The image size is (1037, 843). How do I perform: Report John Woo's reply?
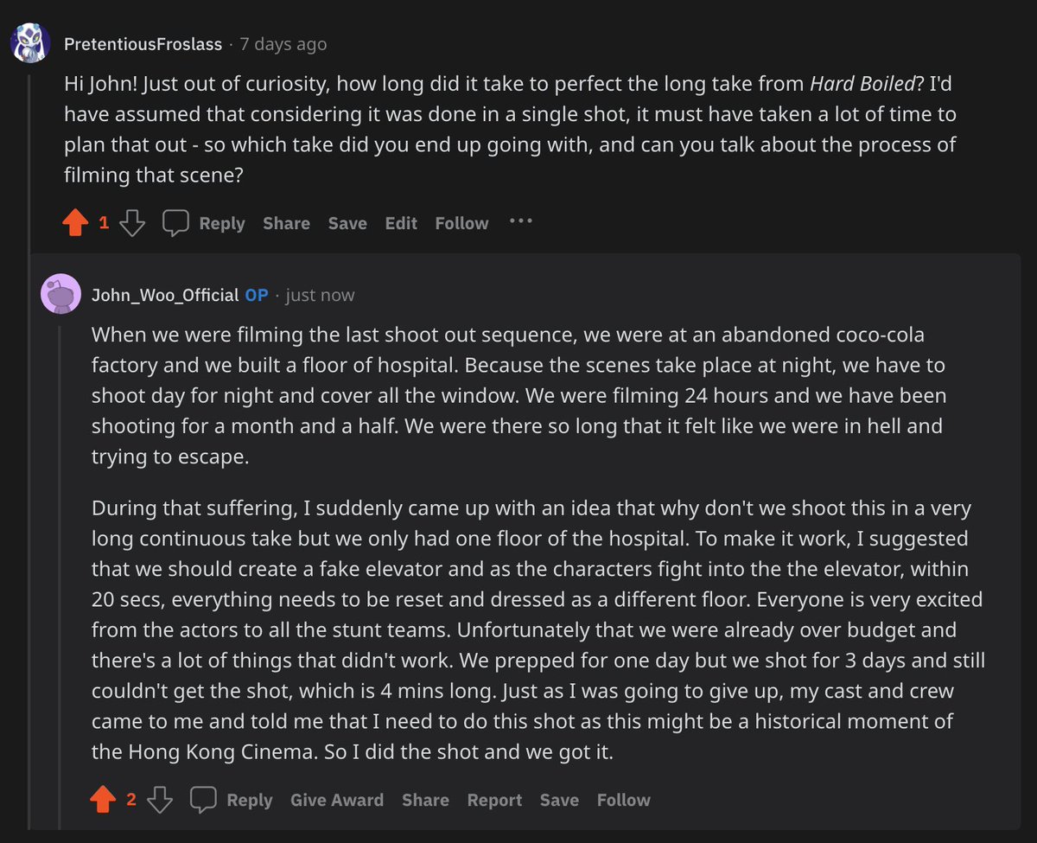pos(494,801)
